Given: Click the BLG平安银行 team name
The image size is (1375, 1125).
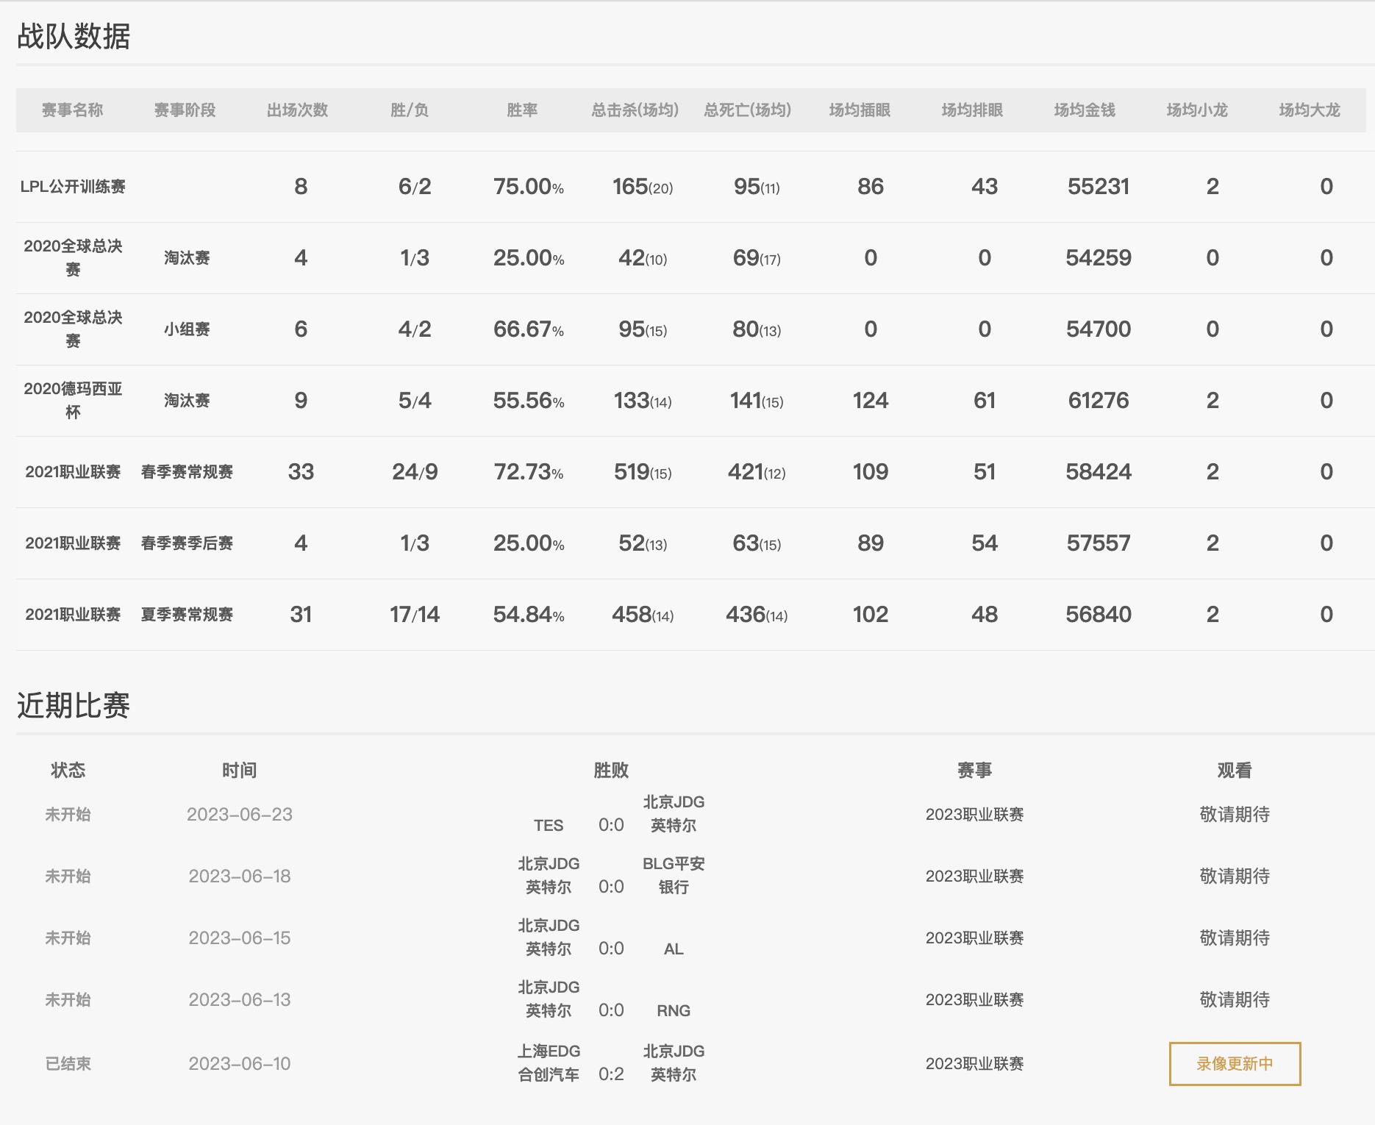Looking at the screenshot, I should (x=673, y=875).
